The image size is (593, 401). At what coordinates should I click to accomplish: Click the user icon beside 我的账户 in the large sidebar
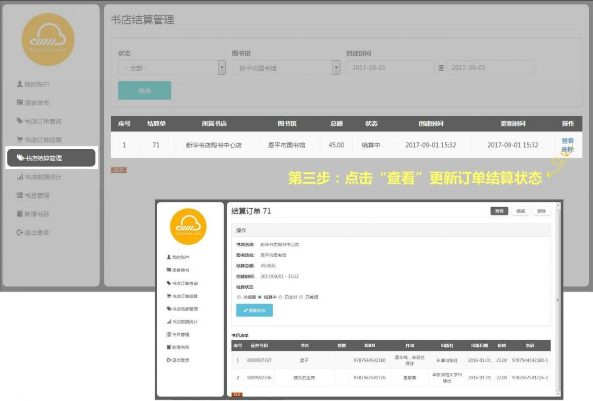pos(20,84)
